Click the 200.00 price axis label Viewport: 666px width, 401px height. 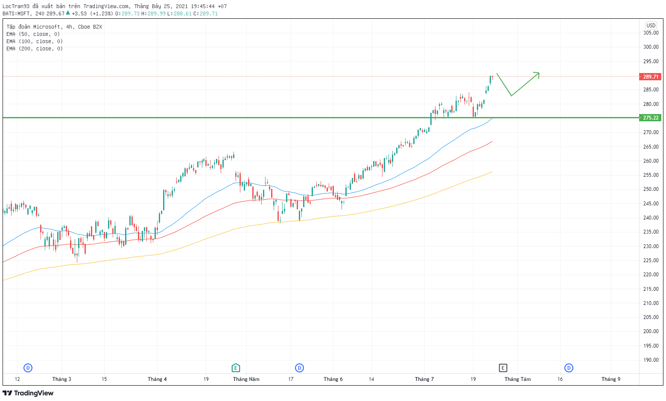[x=651, y=331]
